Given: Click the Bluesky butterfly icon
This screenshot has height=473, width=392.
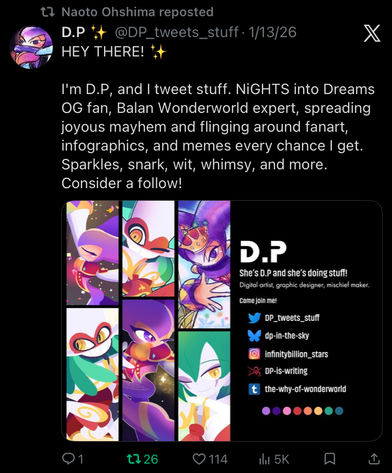Looking at the screenshot, I should tap(255, 336).
